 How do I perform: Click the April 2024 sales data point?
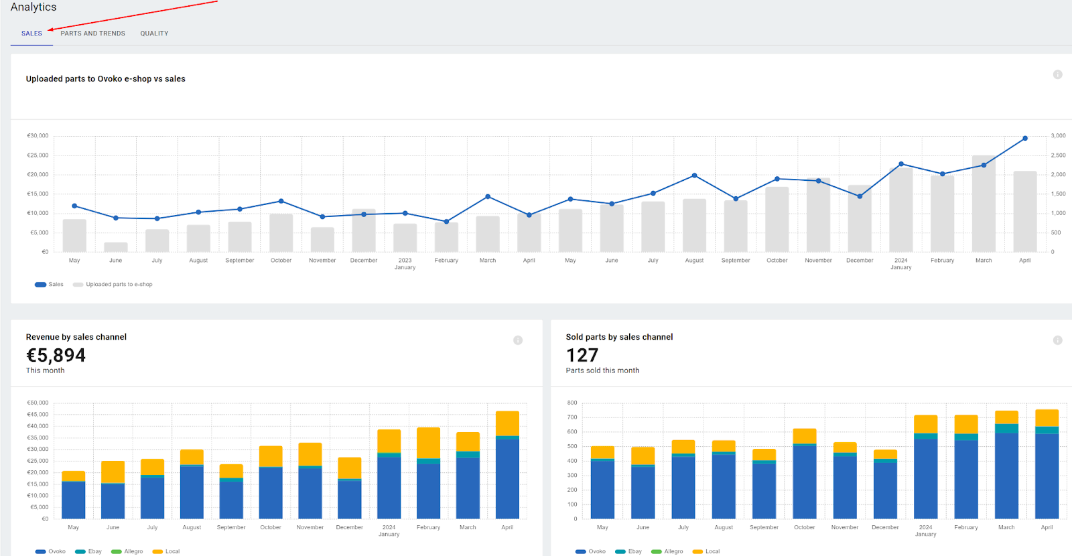[1025, 139]
